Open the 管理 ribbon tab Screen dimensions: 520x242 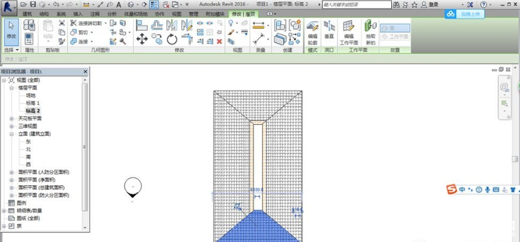pyautogui.click(x=193, y=14)
